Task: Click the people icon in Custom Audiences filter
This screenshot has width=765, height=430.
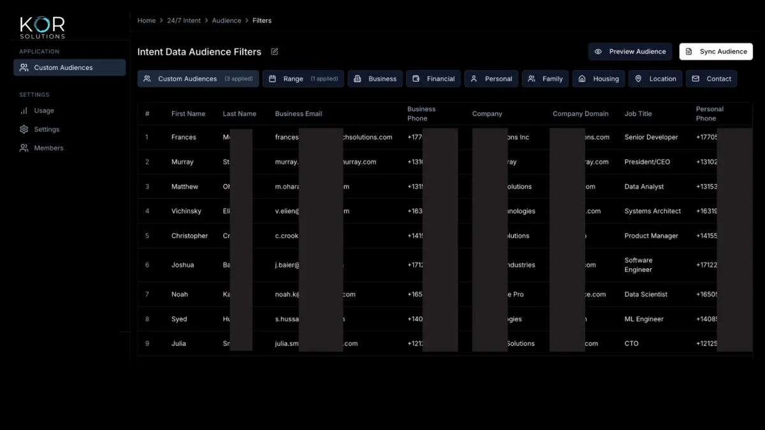Action: (147, 79)
